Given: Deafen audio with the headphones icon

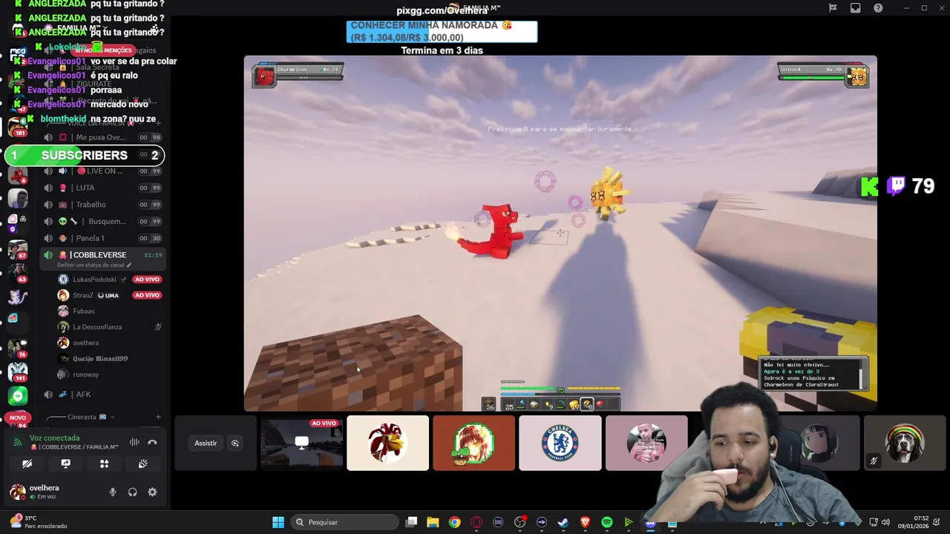Looking at the screenshot, I should point(132,492).
